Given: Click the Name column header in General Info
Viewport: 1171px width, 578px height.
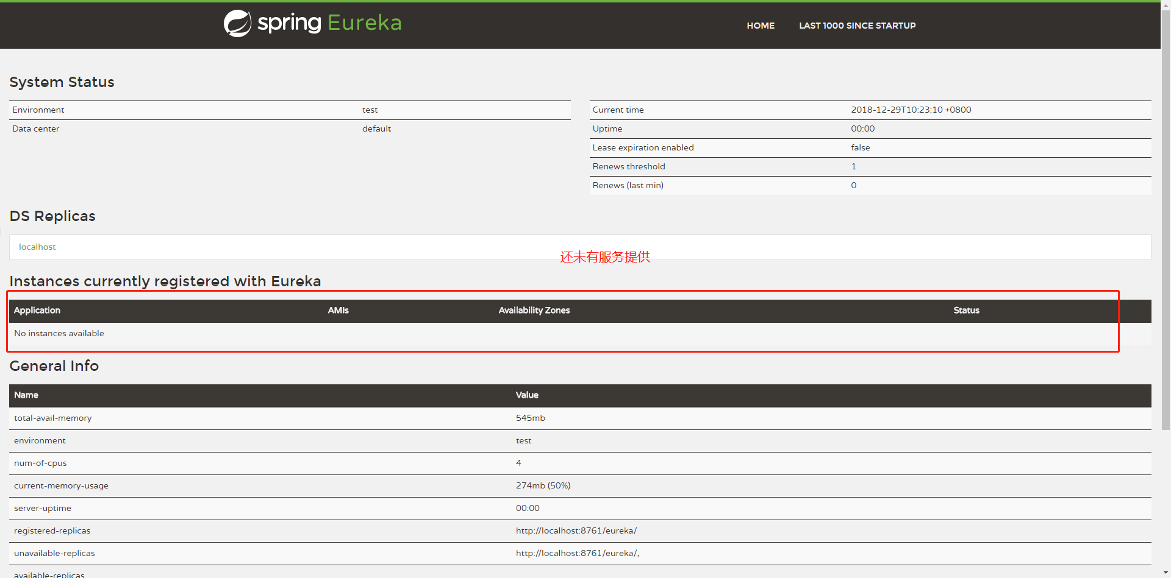Looking at the screenshot, I should (26, 395).
